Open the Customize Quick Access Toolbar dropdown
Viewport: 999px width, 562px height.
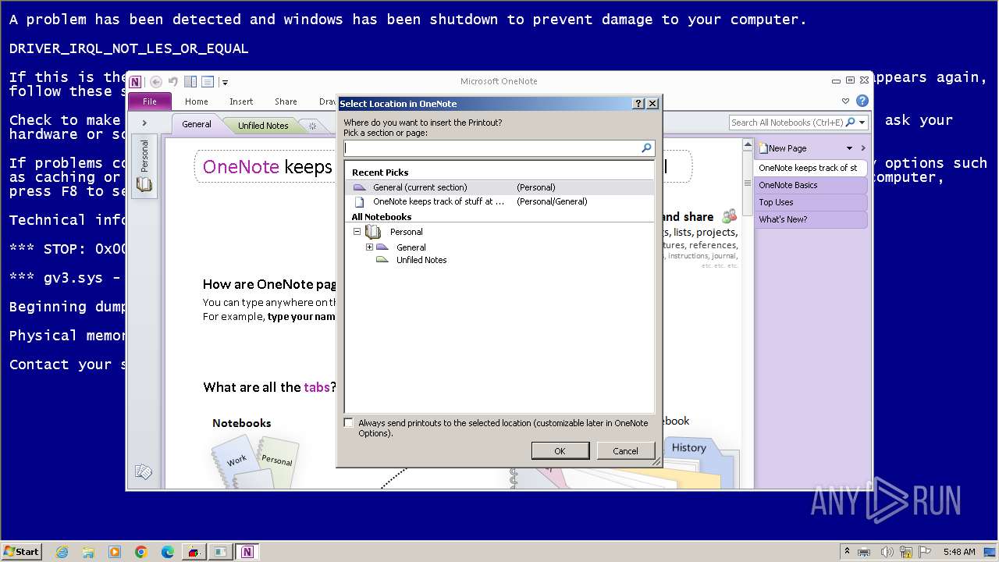(225, 82)
